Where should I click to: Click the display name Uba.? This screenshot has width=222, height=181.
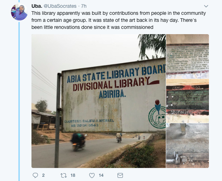click(37, 6)
